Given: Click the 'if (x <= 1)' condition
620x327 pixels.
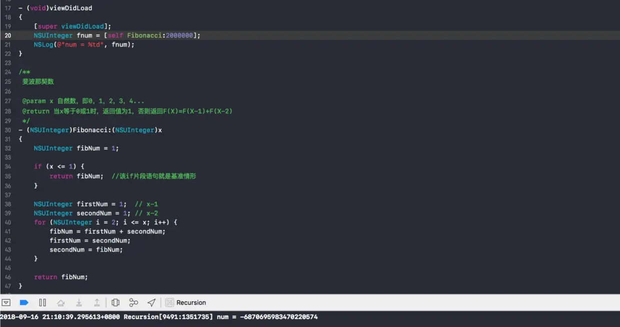Looking at the screenshot, I should tap(59, 166).
